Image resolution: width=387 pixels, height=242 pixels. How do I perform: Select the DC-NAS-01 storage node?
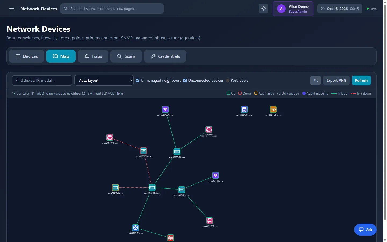244,110
